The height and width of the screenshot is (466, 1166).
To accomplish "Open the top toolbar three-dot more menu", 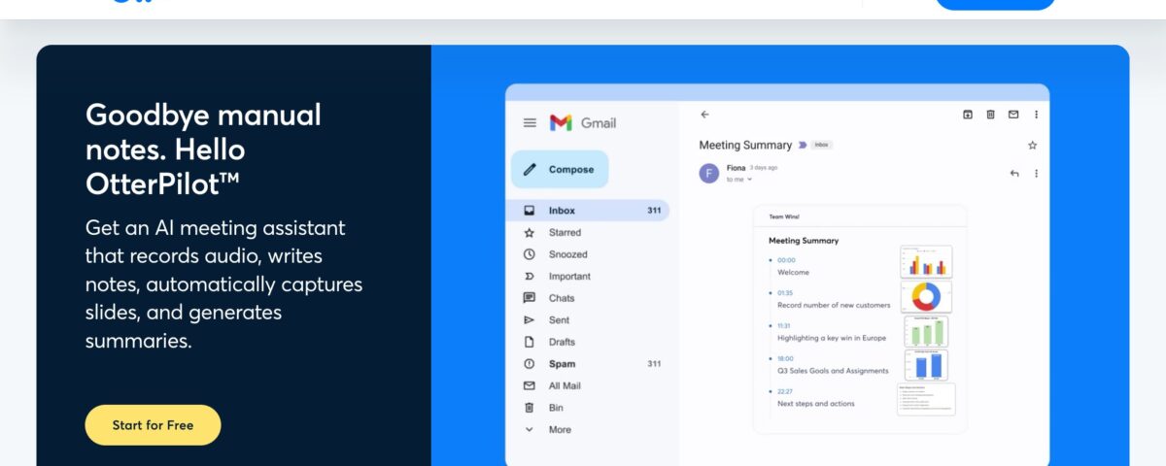I will (x=1036, y=115).
